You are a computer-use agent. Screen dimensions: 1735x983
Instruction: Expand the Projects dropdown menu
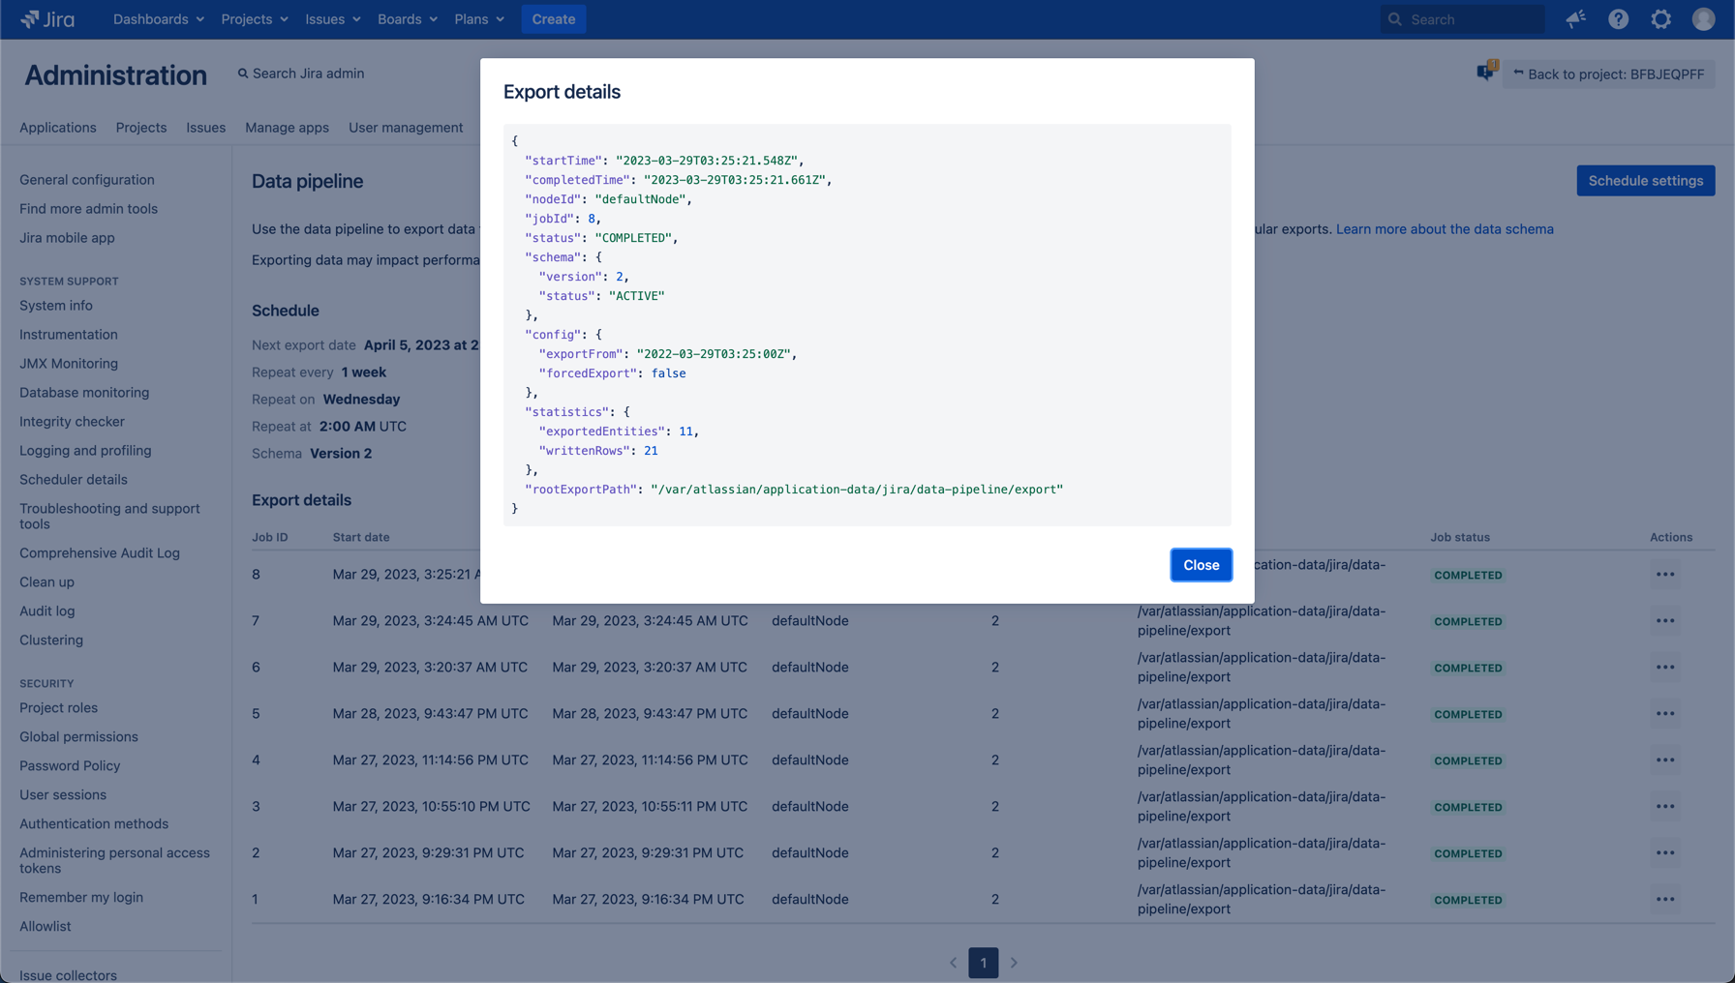(254, 19)
